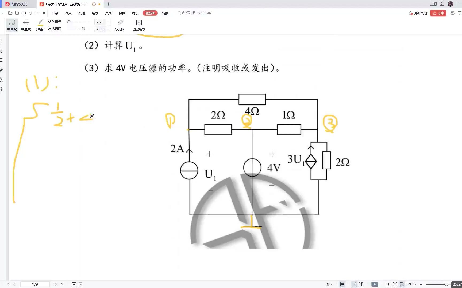Go to the first page button
Screen dimensions: 462x288
pos(8,284)
